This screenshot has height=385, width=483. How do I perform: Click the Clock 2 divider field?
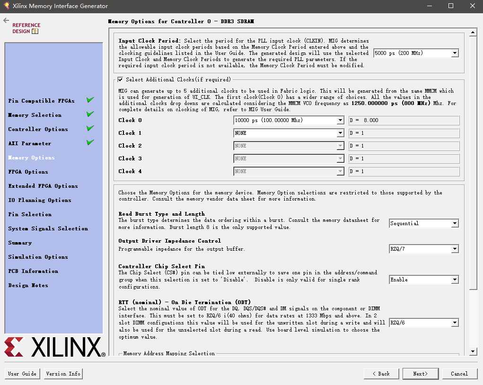coord(404,146)
